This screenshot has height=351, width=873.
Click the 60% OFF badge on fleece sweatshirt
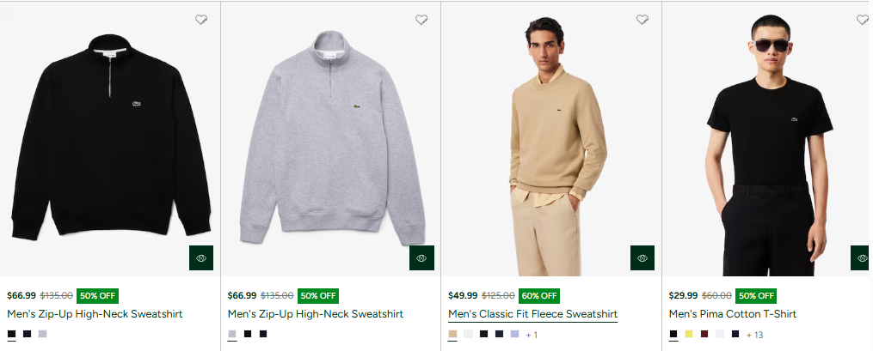(x=538, y=296)
